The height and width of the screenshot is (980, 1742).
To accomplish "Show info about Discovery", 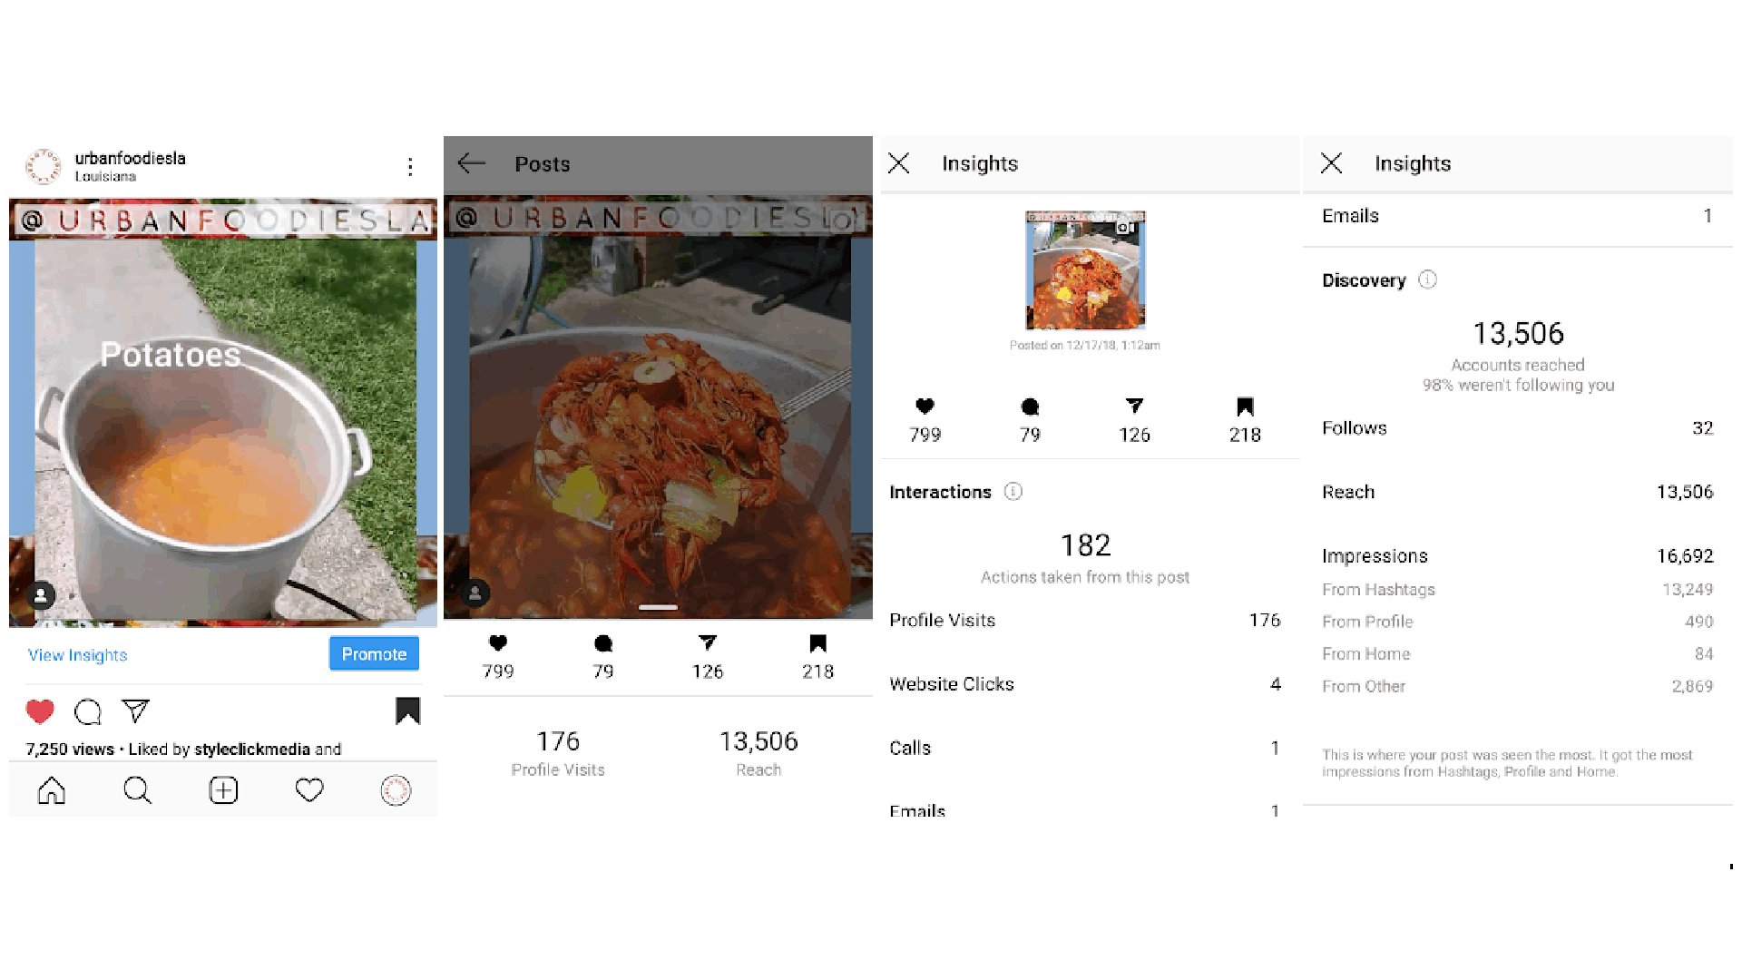I will coord(1427,279).
